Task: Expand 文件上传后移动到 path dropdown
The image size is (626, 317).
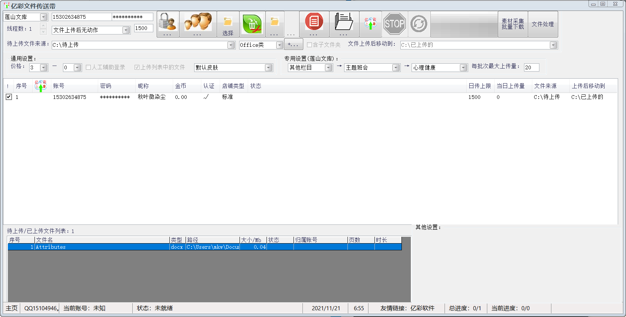Action: click(x=553, y=45)
